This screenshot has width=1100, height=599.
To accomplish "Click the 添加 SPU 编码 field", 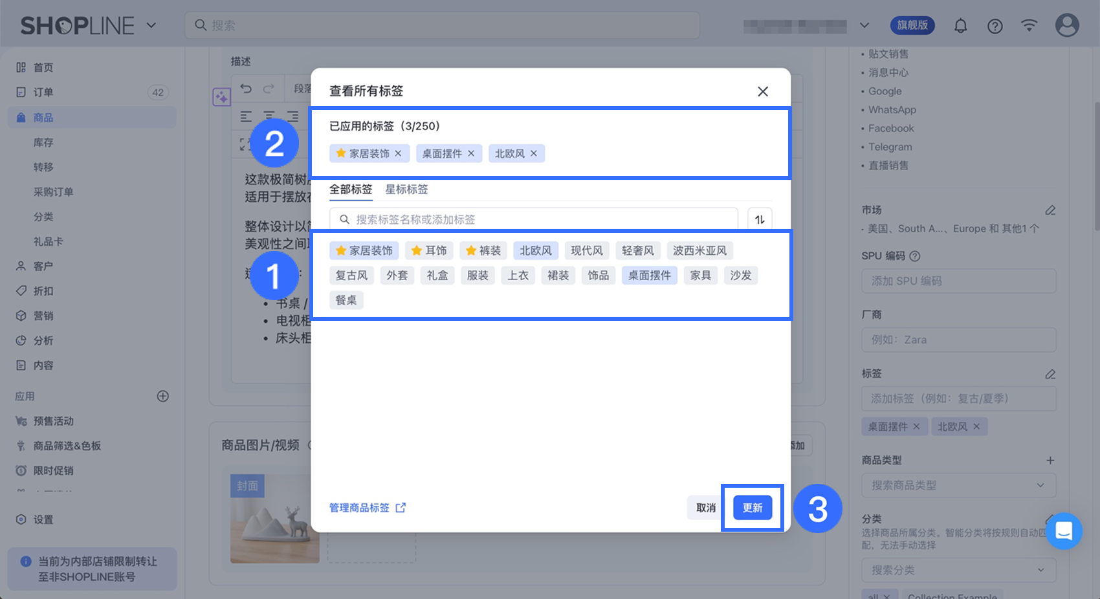I will [959, 281].
